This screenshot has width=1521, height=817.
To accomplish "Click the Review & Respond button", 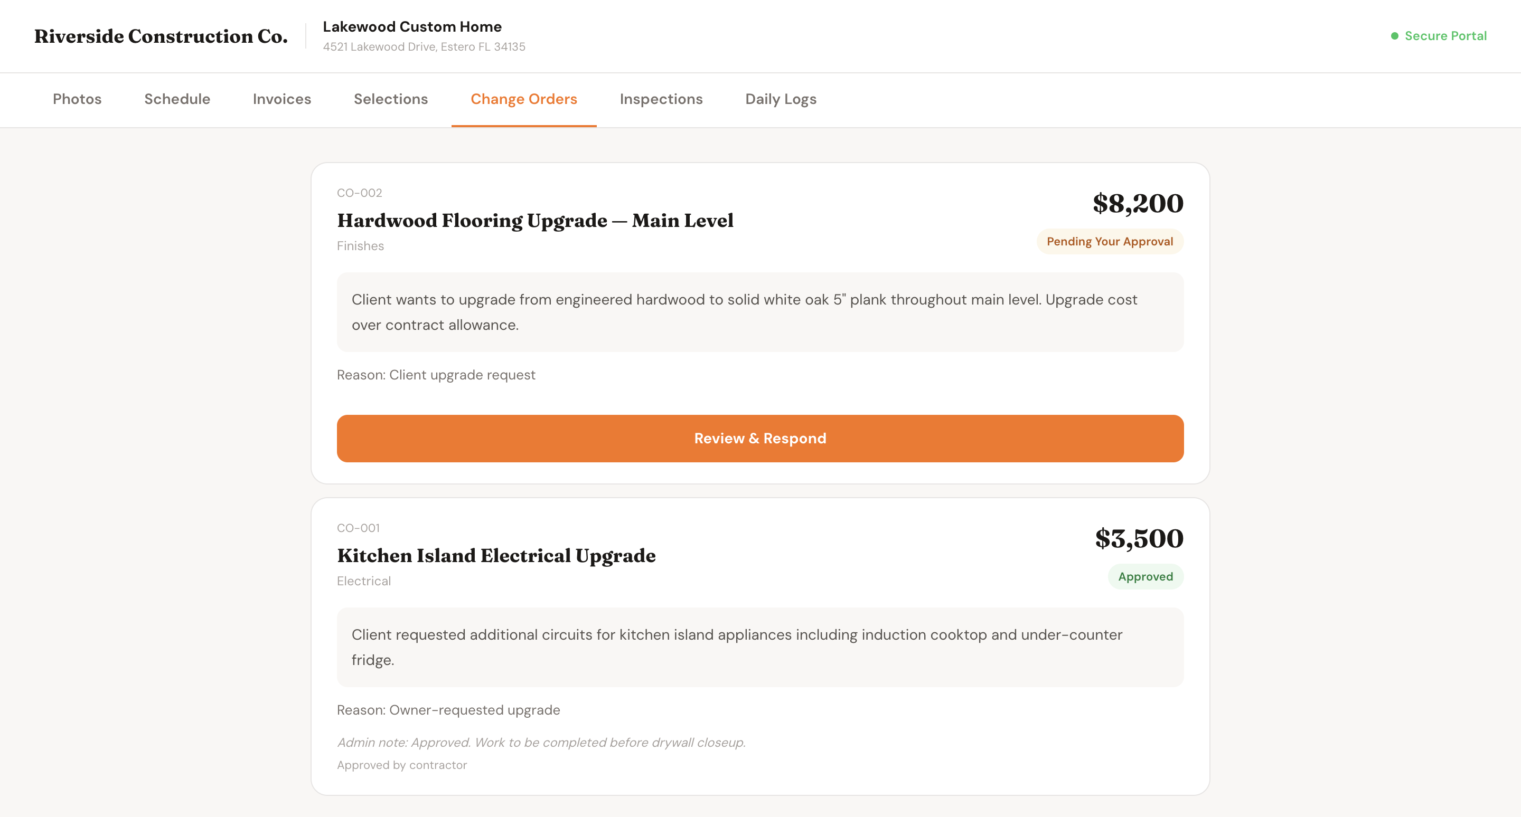I will click(x=760, y=438).
